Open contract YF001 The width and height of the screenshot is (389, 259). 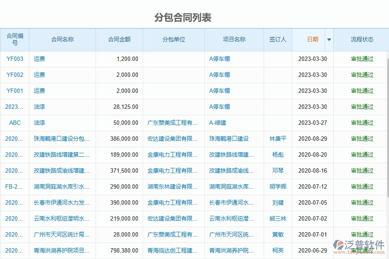tap(15, 91)
